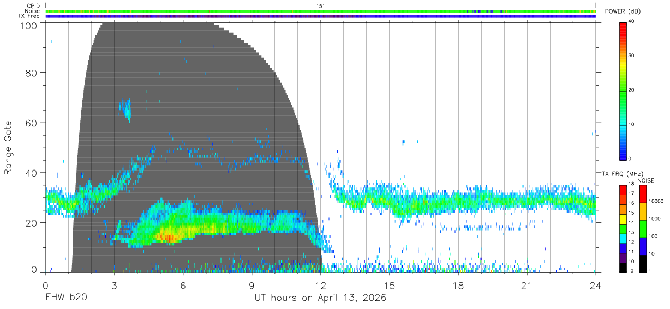Image resolution: width=670 pixels, height=309 pixels.
Task: Click the "NOISE" legend title
Action: pyautogui.click(x=646, y=180)
